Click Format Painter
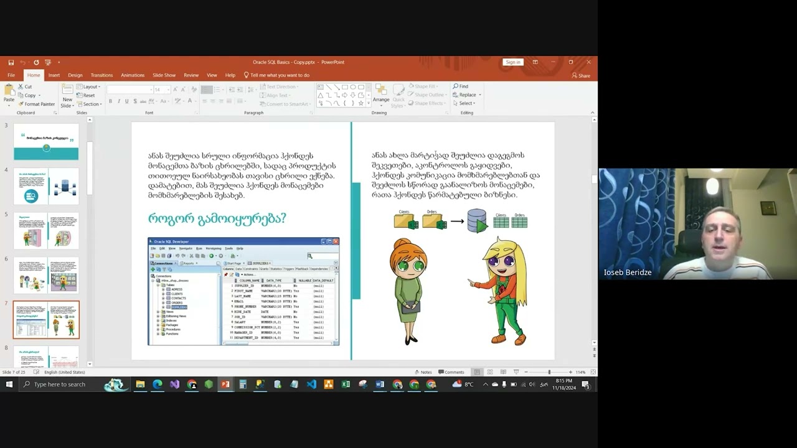The width and height of the screenshot is (797, 448). point(36,104)
